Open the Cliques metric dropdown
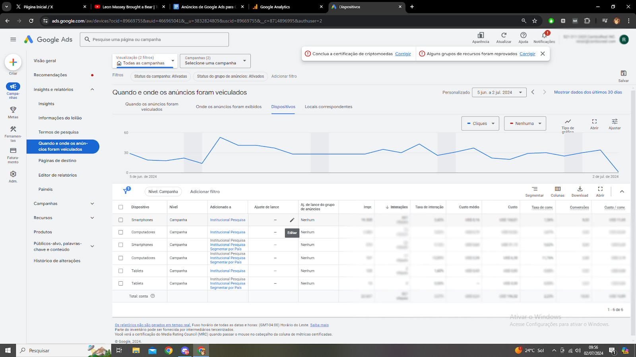636x357 pixels. pos(481,123)
